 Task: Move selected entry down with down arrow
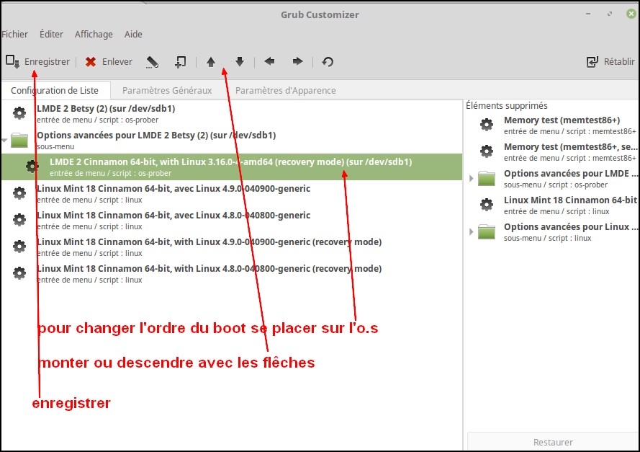pyautogui.click(x=240, y=62)
